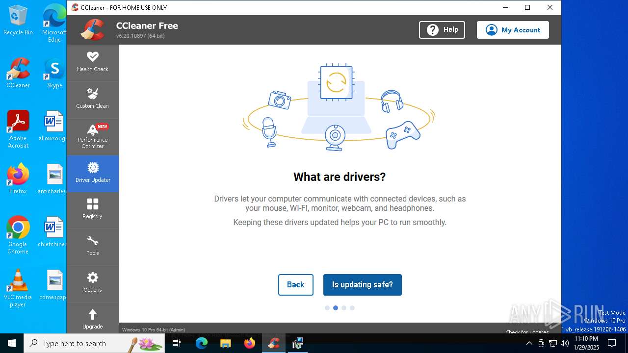Open the comespap image file

pyautogui.click(x=53, y=285)
